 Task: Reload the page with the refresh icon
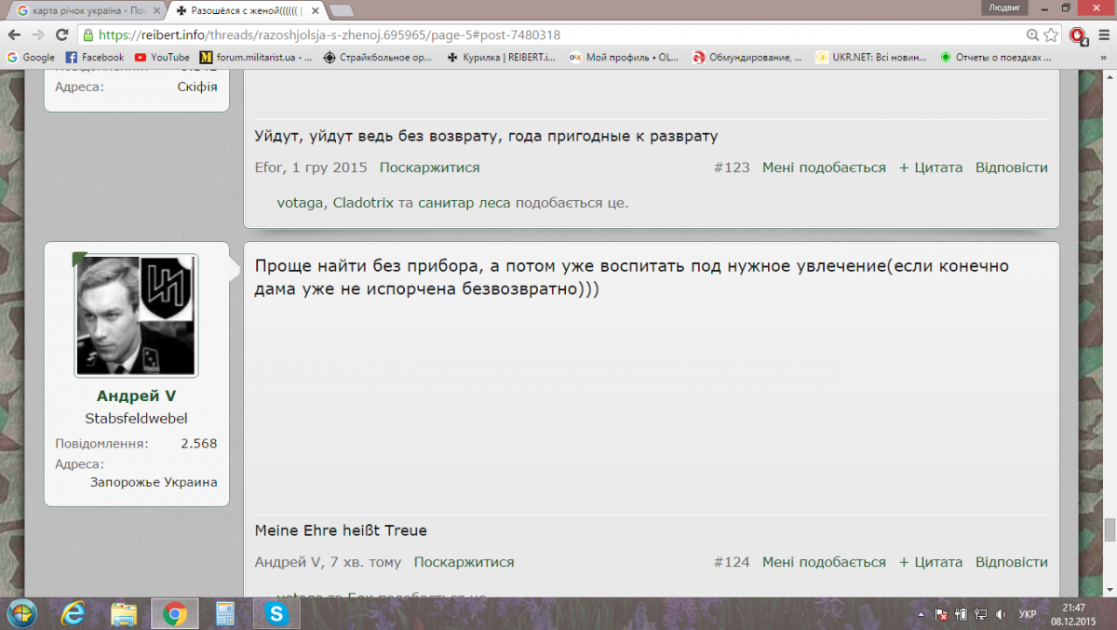(x=61, y=34)
